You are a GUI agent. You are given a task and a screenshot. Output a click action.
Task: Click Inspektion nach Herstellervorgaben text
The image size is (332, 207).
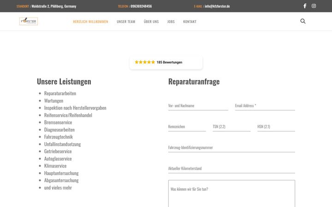point(75,108)
